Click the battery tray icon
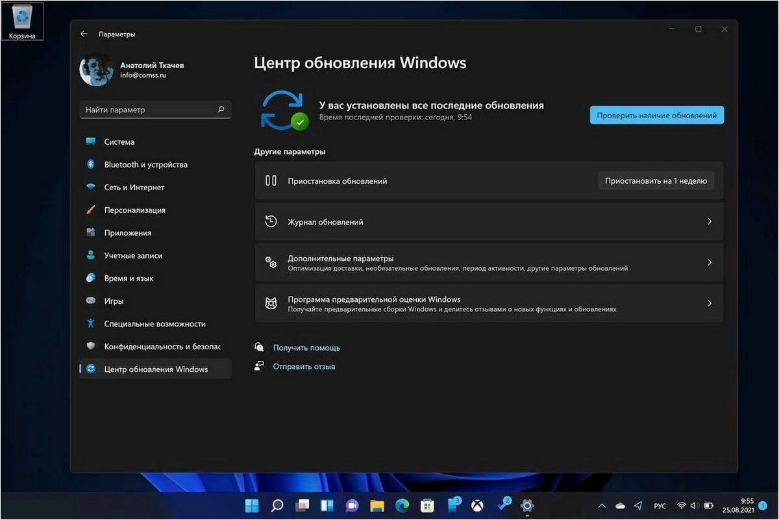The height and width of the screenshot is (520, 779). pyautogui.click(x=709, y=505)
